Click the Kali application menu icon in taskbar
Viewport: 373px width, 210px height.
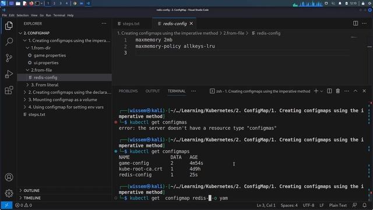[3, 3]
